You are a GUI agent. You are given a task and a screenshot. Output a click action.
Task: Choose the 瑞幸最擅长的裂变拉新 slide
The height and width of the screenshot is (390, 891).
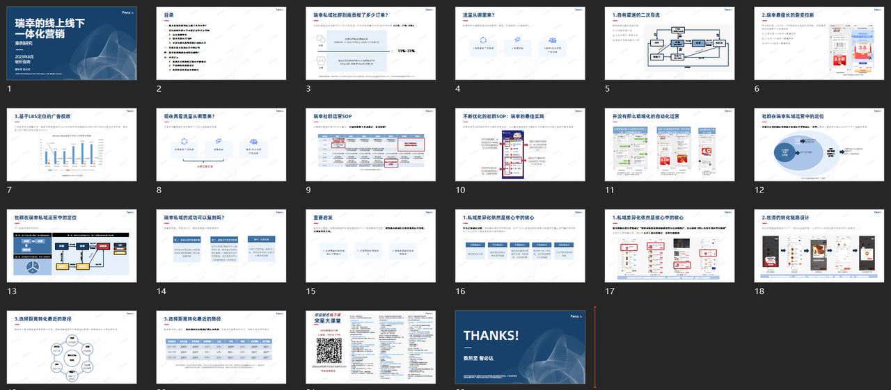(x=819, y=43)
